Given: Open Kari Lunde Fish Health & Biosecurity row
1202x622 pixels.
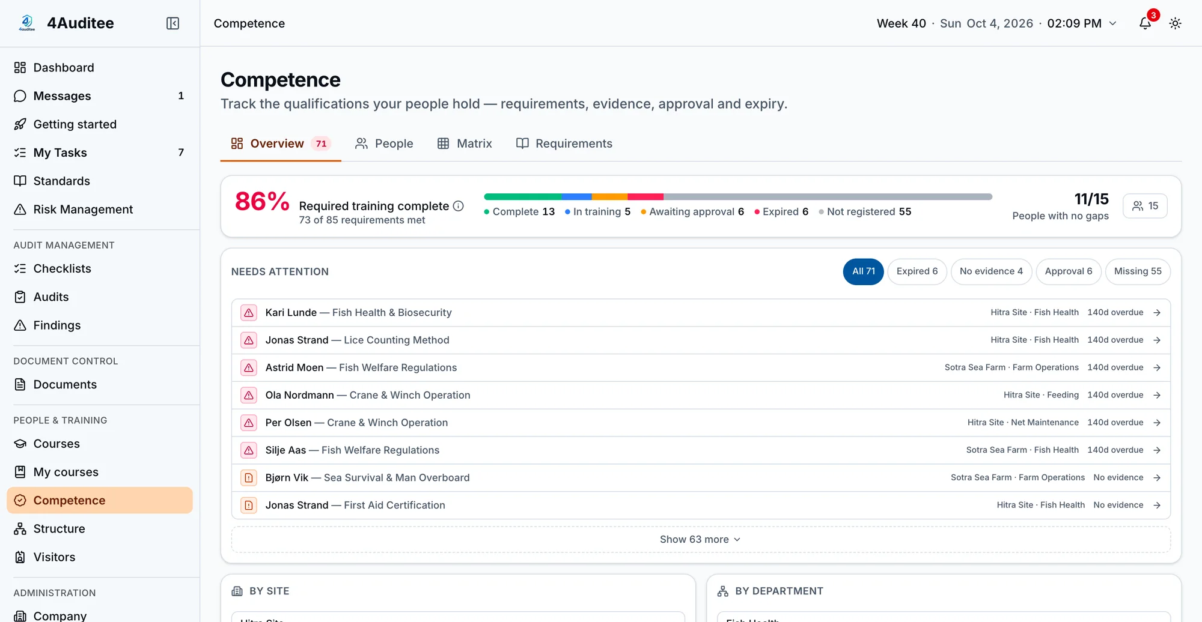Looking at the screenshot, I should [x=701, y=313].
